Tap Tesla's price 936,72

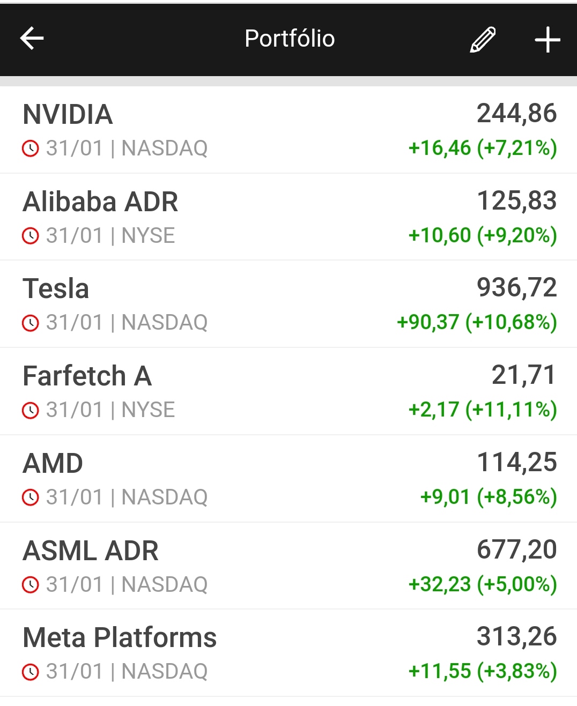pos(516,288)
